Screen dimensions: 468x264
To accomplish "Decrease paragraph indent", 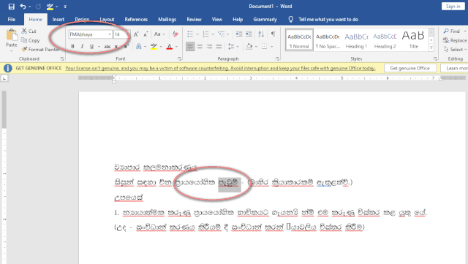I will tap(239, 34).
